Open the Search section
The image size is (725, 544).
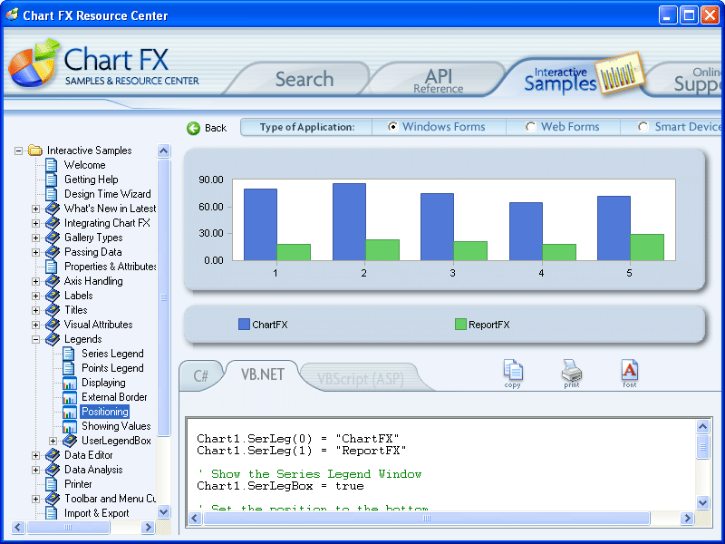point(304,78)
